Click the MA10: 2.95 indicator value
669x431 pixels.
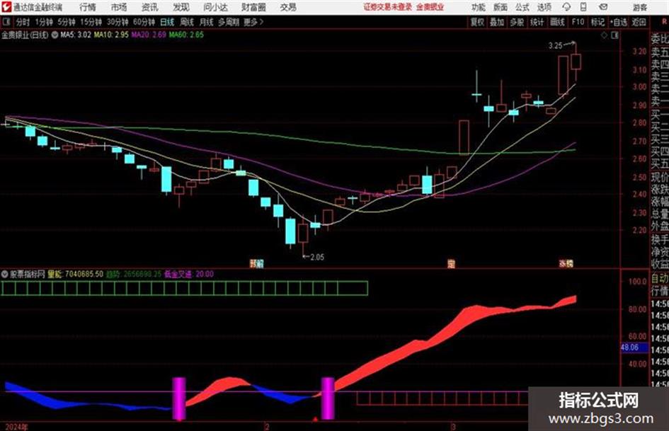pos(111,35)
